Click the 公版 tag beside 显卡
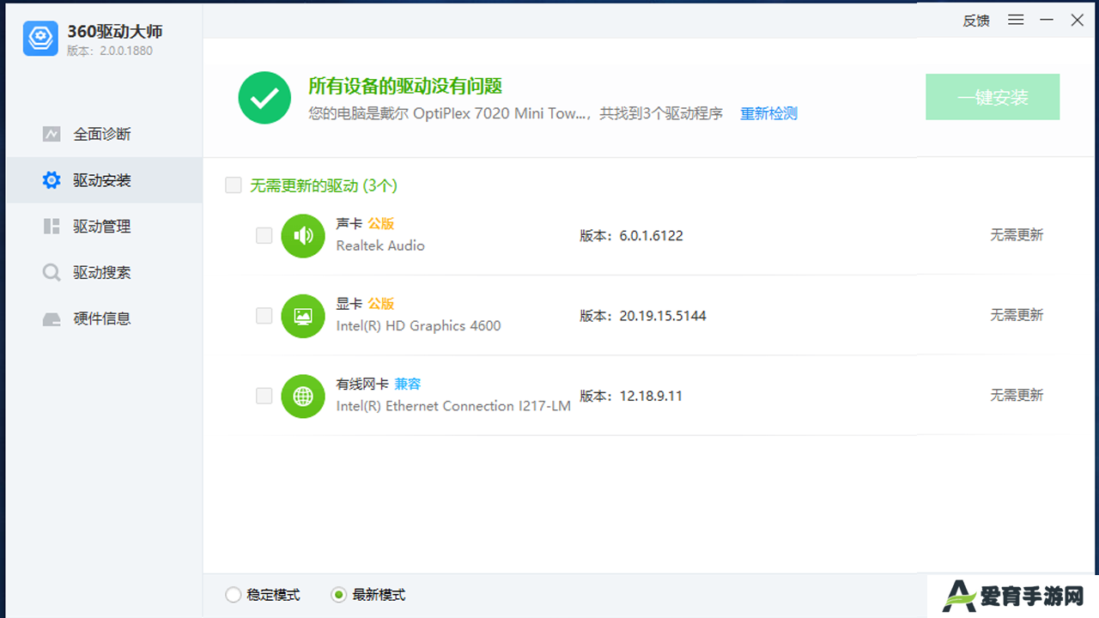Viewport: 1099px width, 618px height. (x=381, y=304)
